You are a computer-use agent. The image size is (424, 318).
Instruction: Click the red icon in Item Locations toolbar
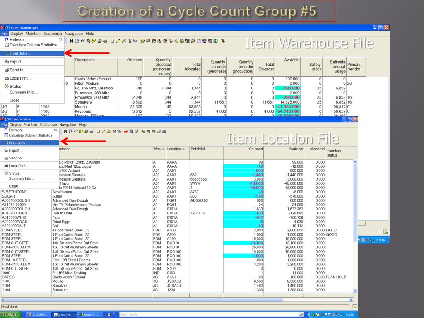point(126,132)
